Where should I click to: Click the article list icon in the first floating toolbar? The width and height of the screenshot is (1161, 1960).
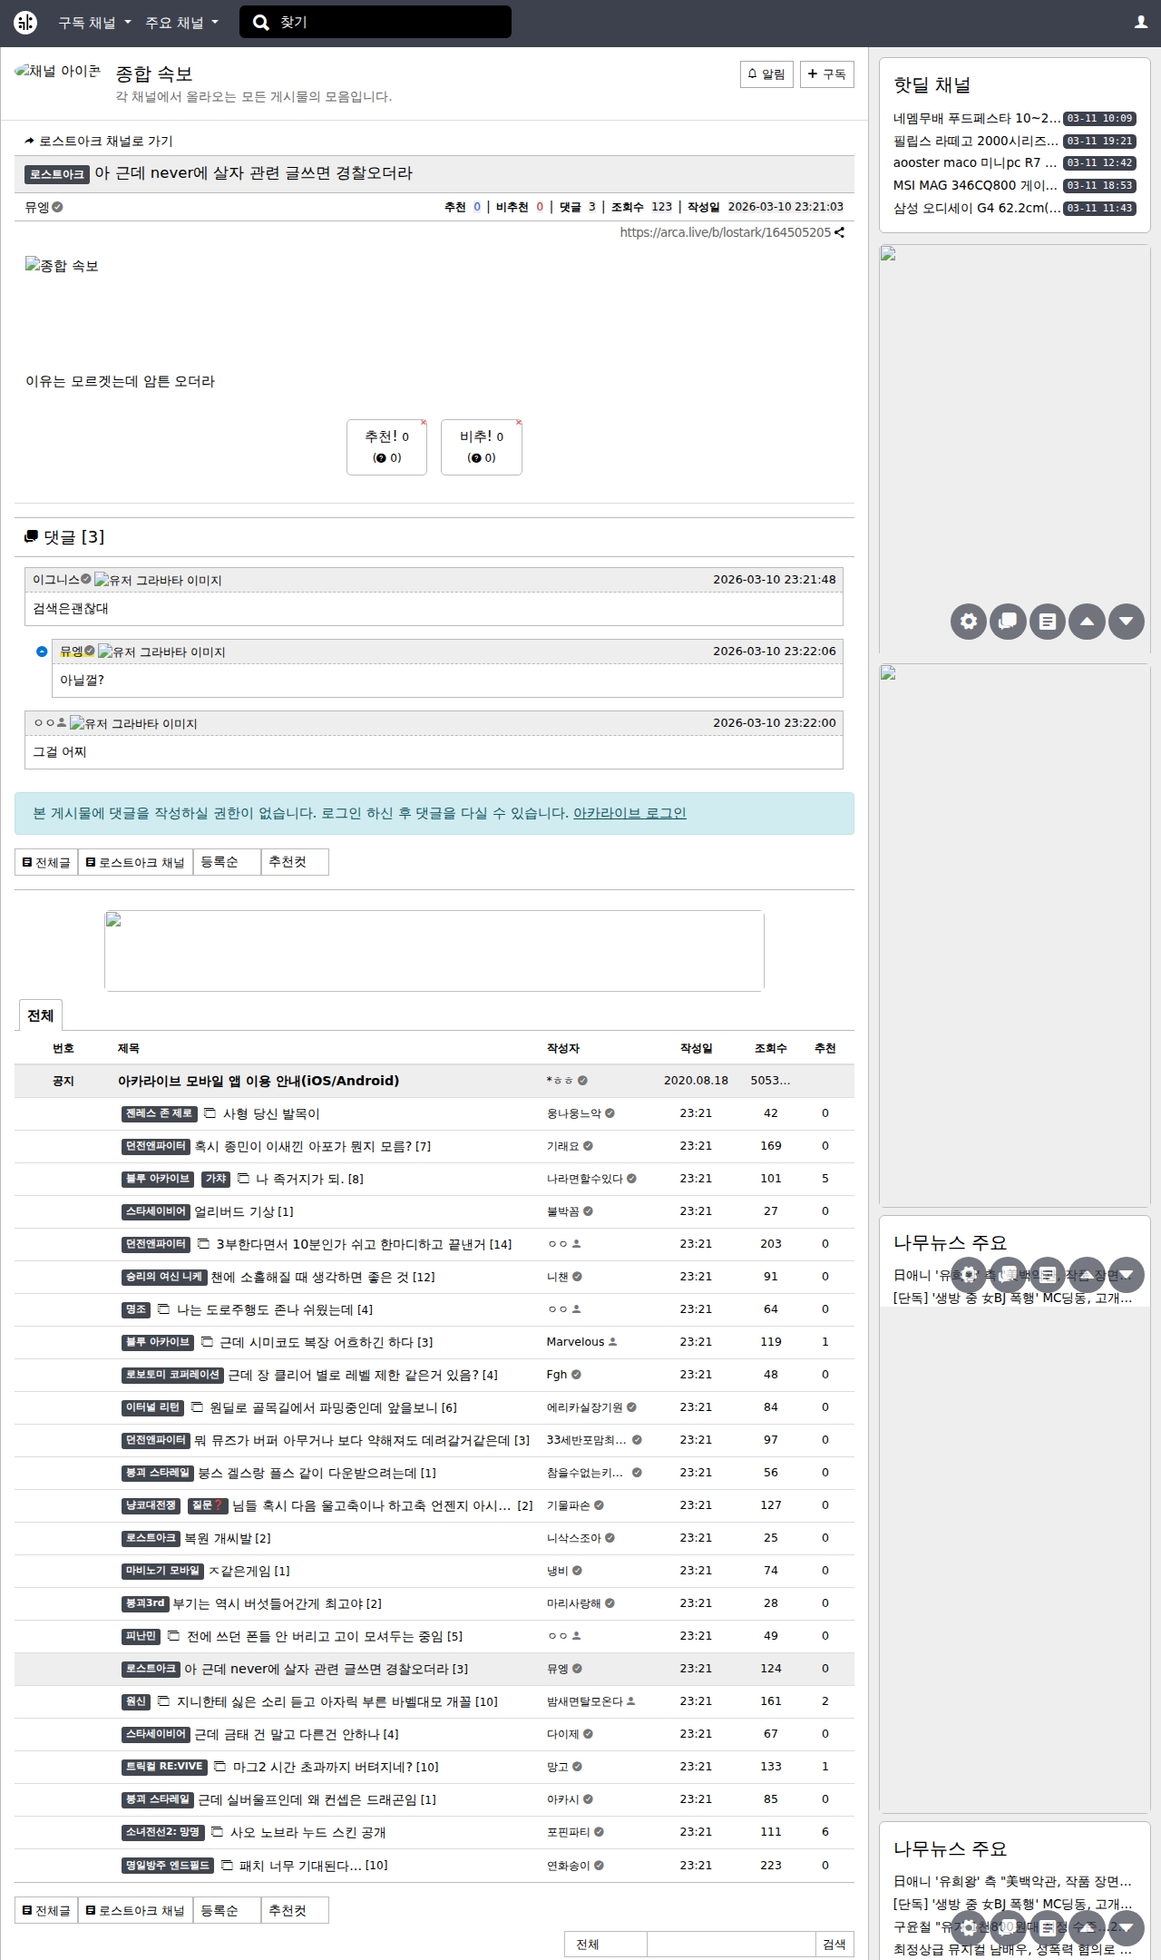(x=1048, y=622)
